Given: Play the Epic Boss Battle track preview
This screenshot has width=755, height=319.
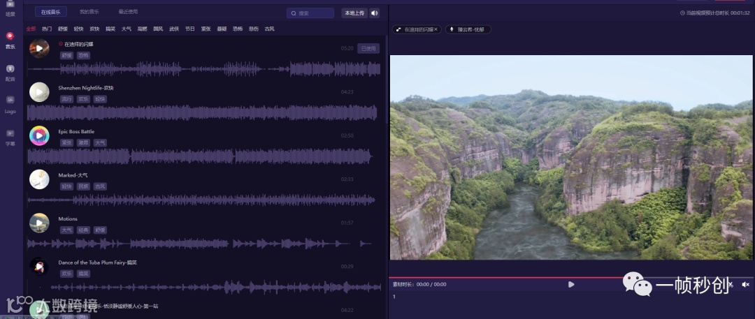Looking at the screenshot, I should click(x=39, y=135).
